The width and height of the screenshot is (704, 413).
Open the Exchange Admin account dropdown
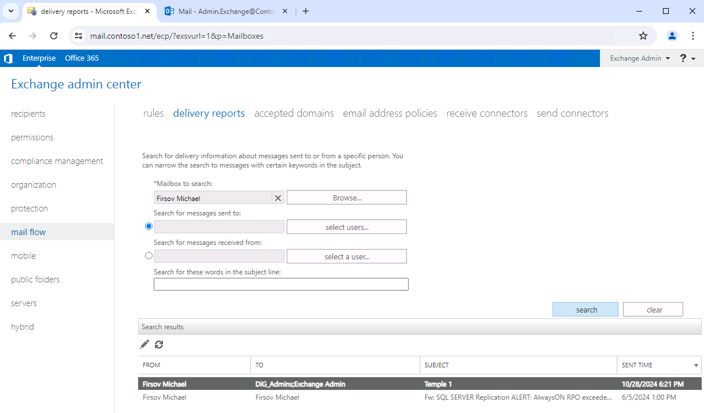(x=640, y=58)
